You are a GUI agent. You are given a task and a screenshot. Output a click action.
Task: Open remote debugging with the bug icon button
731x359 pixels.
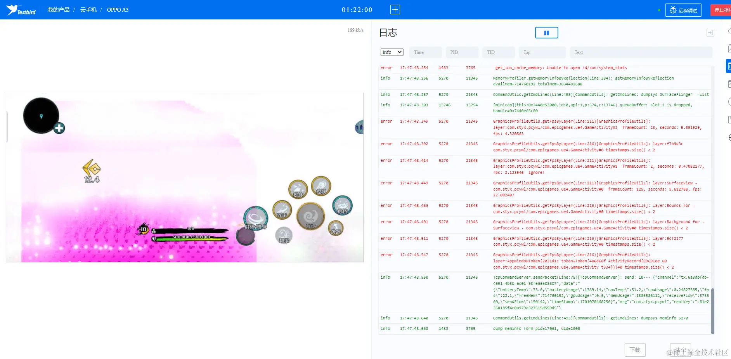coord(683,10)
